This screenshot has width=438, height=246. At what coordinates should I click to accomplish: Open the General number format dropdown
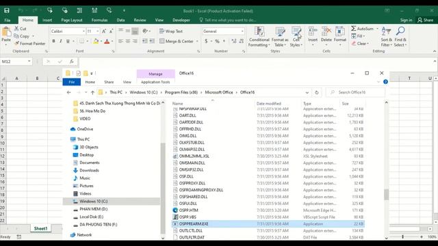click(x=242, y=31)
